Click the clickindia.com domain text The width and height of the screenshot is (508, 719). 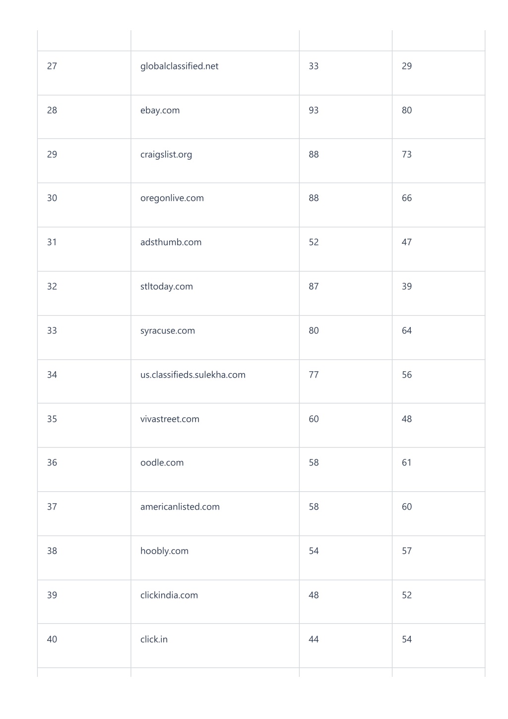pos(169,595)
